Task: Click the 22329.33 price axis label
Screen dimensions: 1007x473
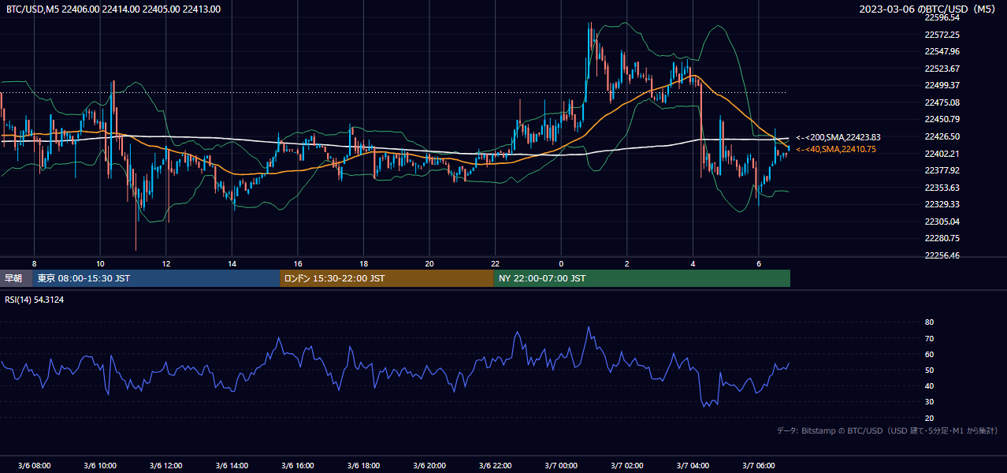Action: click(x=942, y=204)
